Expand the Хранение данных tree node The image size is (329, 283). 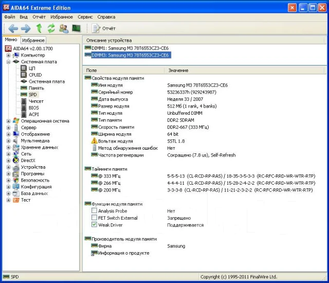click(x=8, y=147)
